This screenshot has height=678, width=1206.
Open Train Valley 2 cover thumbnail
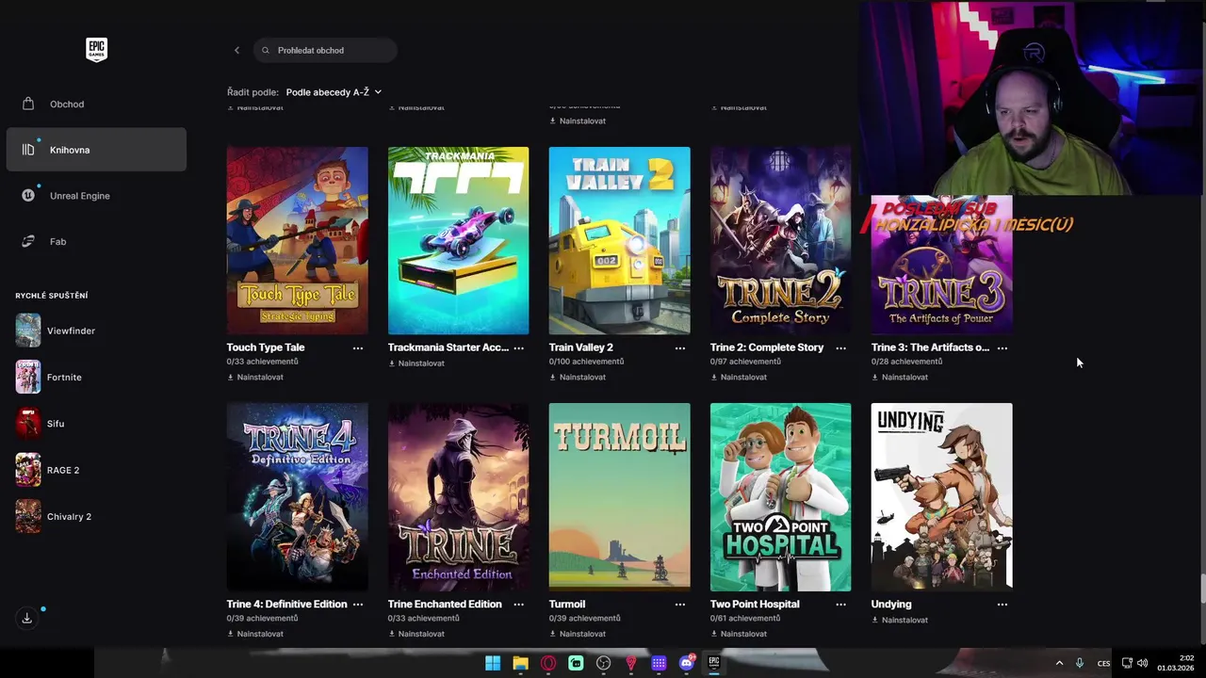pyautogui.click(x=620, y=240)
